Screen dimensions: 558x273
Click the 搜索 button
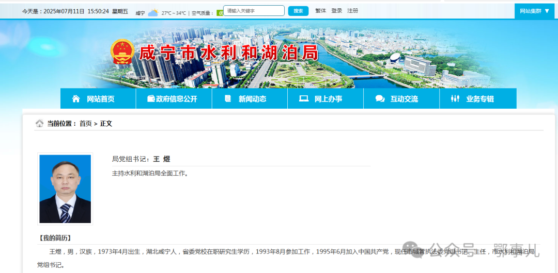pyautogui.click(x=298, y=11)
